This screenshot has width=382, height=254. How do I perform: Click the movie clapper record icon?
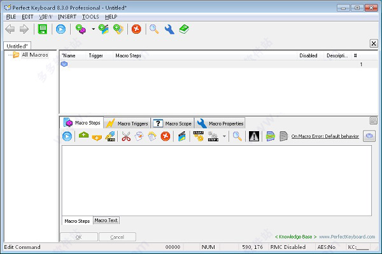click(x=181, y=136)
